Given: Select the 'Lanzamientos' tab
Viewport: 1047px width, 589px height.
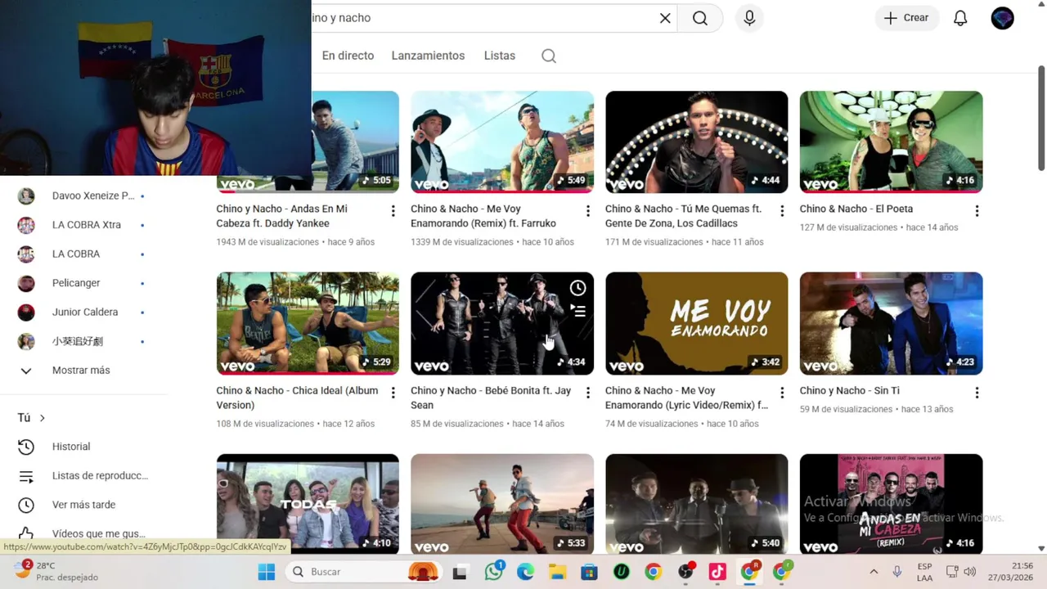Looking at the screenshot, I should pos(428,56).
